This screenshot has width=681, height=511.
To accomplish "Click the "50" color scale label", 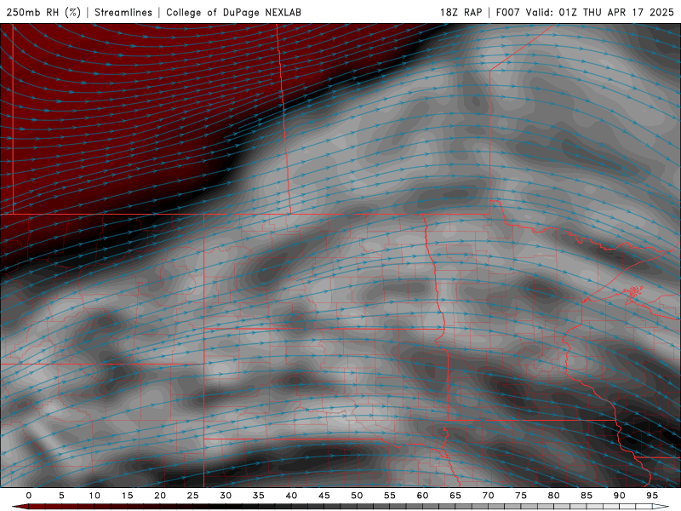I will [x=357, y=496].
